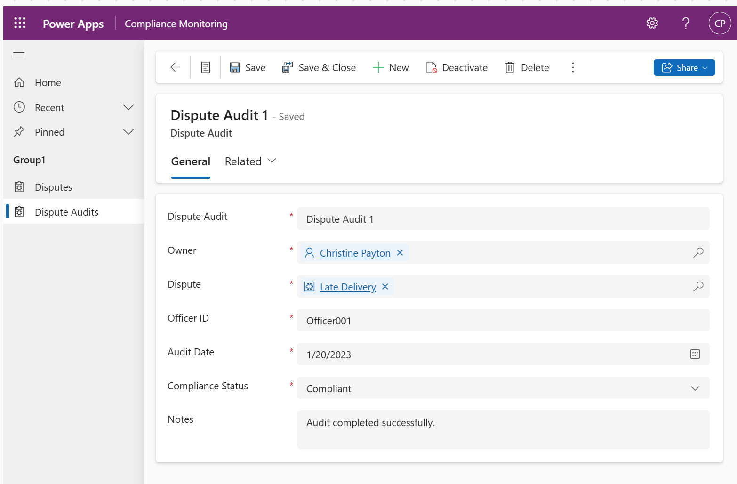The width and height of the screenshot is (737, 484).
Task: Click the Notes text area
Action: (471, 428)
